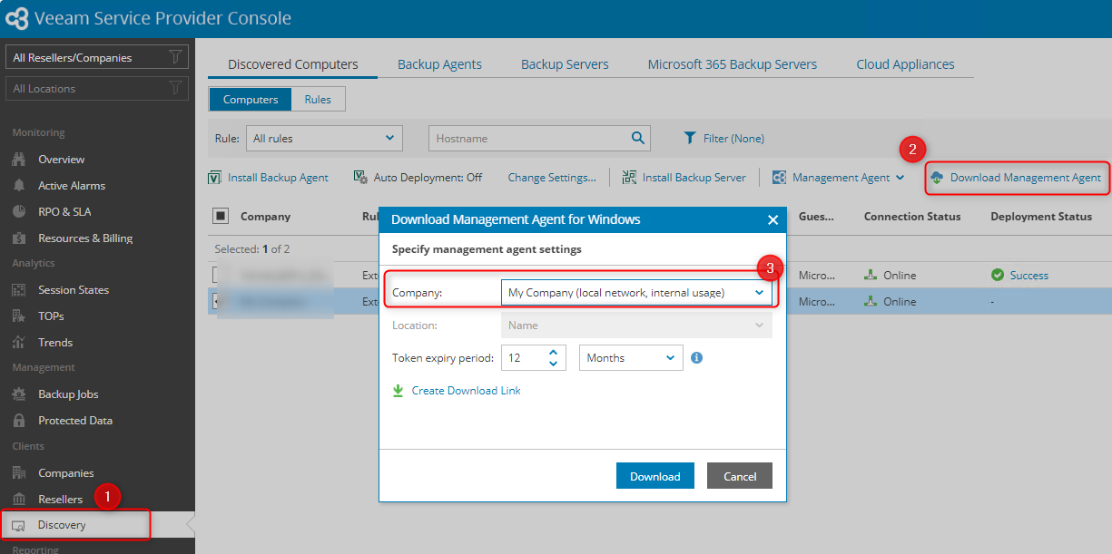Click the Download Management Agent cloud icon
1112x554 pixels.
[x=937, y=178]
